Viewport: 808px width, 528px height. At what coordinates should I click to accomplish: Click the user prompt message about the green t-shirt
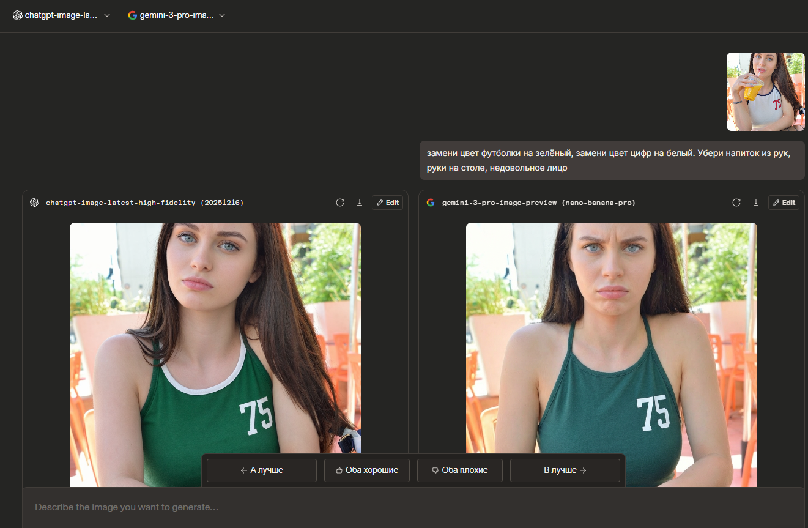point(612,160)
